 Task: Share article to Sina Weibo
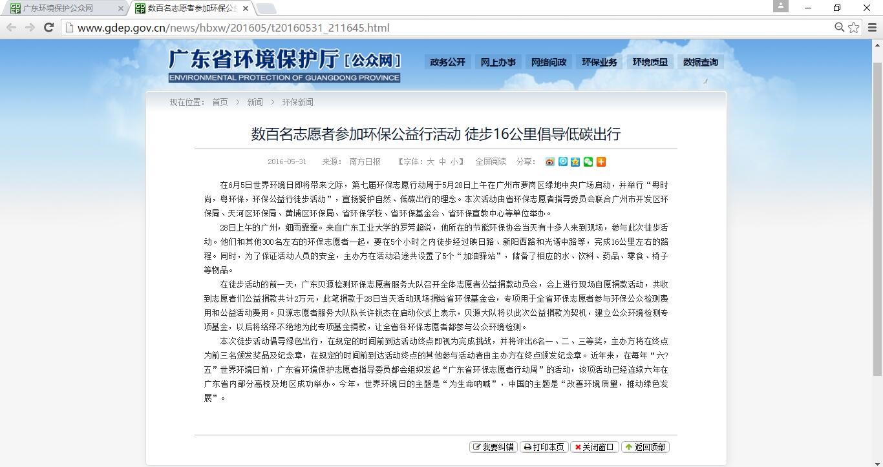(549, 161)
